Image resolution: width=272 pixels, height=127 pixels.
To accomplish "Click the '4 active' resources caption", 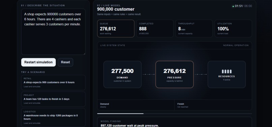I will (226, 80).
